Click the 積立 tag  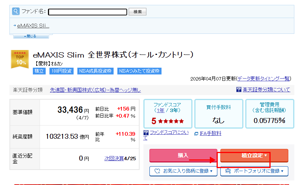tap(39, 71)
